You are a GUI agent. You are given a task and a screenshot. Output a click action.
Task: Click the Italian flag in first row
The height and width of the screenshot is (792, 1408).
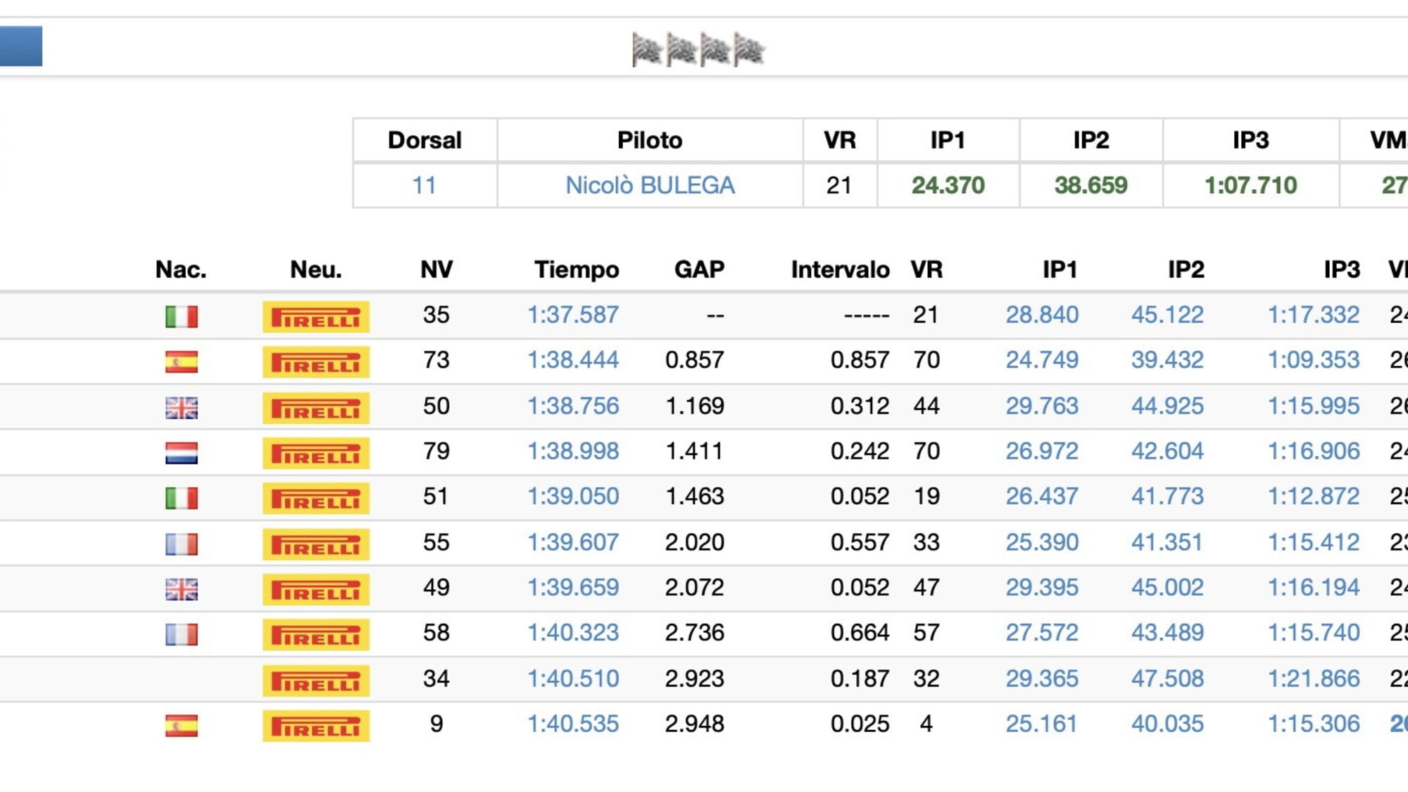coord(181,316)
